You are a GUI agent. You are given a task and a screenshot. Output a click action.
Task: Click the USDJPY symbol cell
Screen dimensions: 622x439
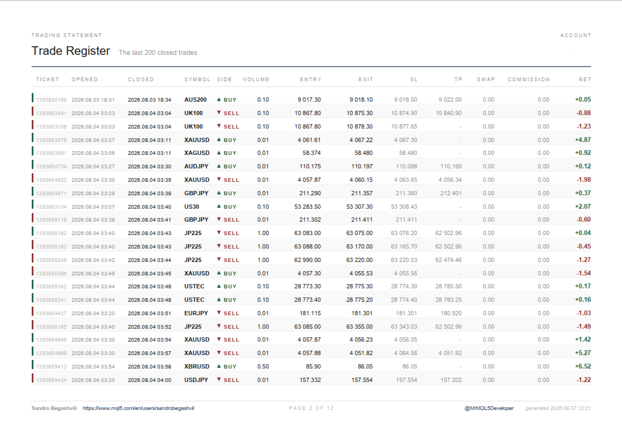tap(196, 380)
